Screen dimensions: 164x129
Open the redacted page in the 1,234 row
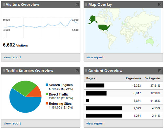[x=104, y=116]
